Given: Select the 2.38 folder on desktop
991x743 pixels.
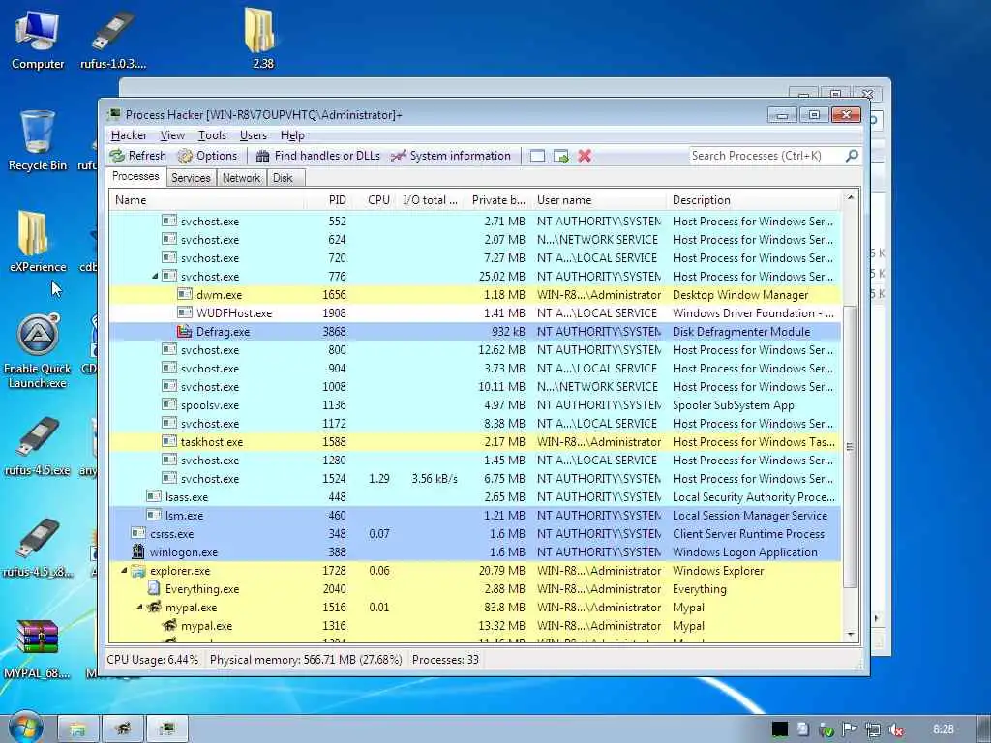Looking at the screenshot, I should pyautogui.click(x=262, y=38).
